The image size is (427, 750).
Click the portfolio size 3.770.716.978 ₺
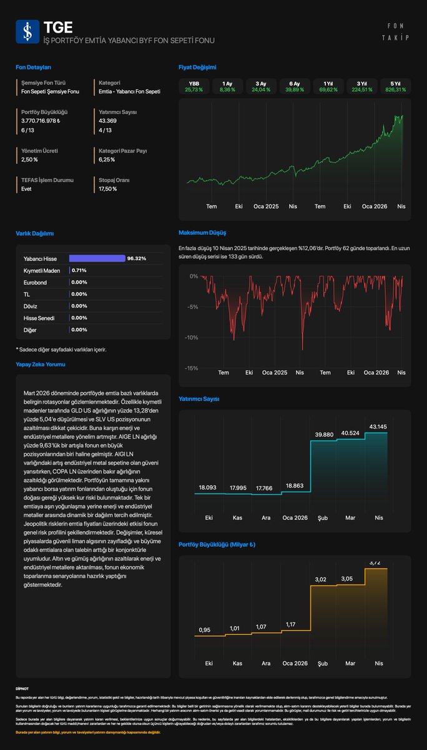pos(40,121)
